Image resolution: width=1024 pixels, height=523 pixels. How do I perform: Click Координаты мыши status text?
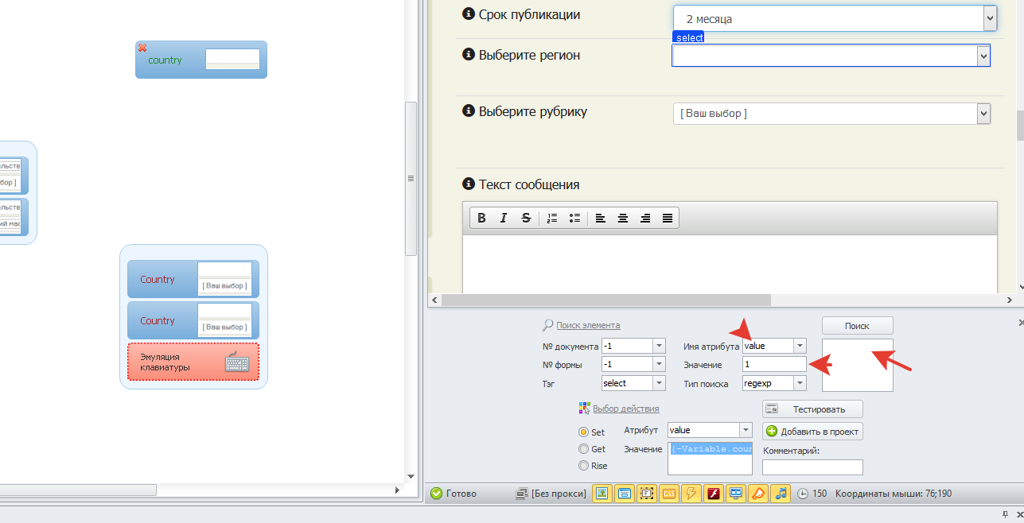(x=893, y=494)
